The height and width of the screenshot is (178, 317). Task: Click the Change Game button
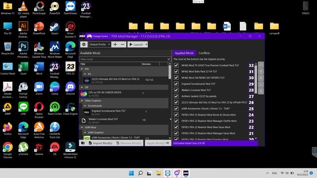(98, 36)
